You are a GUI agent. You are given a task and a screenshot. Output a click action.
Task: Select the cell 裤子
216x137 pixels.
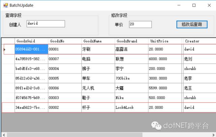98,69
